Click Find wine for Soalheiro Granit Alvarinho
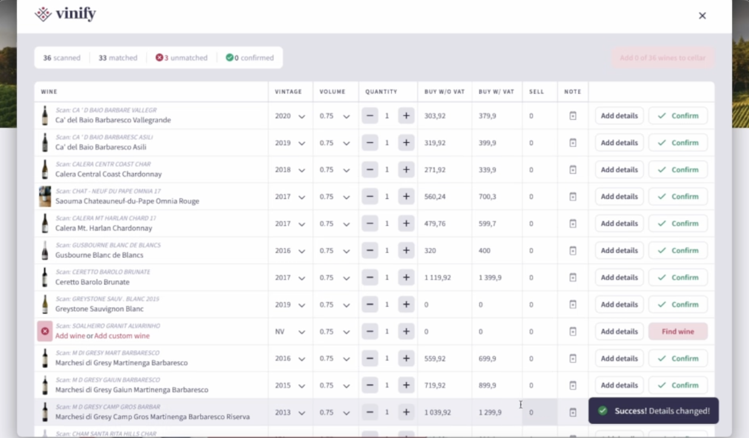This screenshot has height=438, width=749. pyautogui.click(x=677, y=332)
